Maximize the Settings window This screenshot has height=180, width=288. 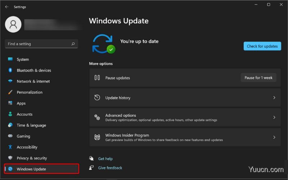pos(269,4)
